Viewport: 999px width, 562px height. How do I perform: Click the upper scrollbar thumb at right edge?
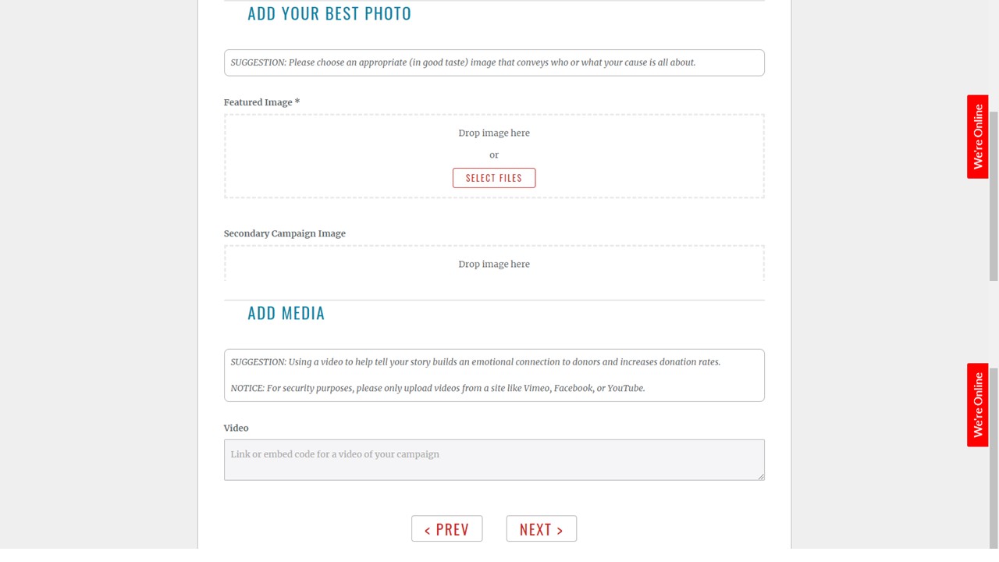tap(994, 195)
